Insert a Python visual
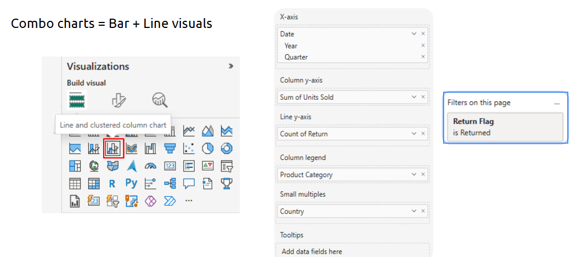The height and width of the screenshot is (257, 571). click(131, 183)
